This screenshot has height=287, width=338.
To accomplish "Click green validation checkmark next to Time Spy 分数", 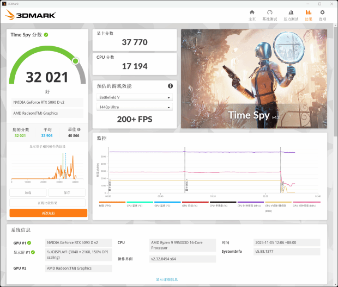I will pos(46,35).
